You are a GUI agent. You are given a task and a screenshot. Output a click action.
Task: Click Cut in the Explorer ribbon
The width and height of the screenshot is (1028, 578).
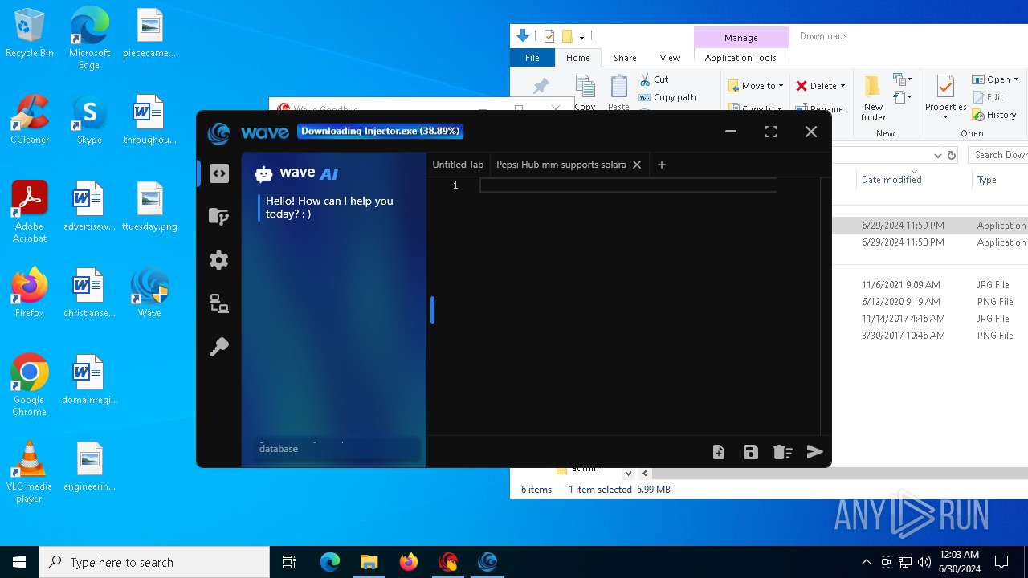click(654, 79)
